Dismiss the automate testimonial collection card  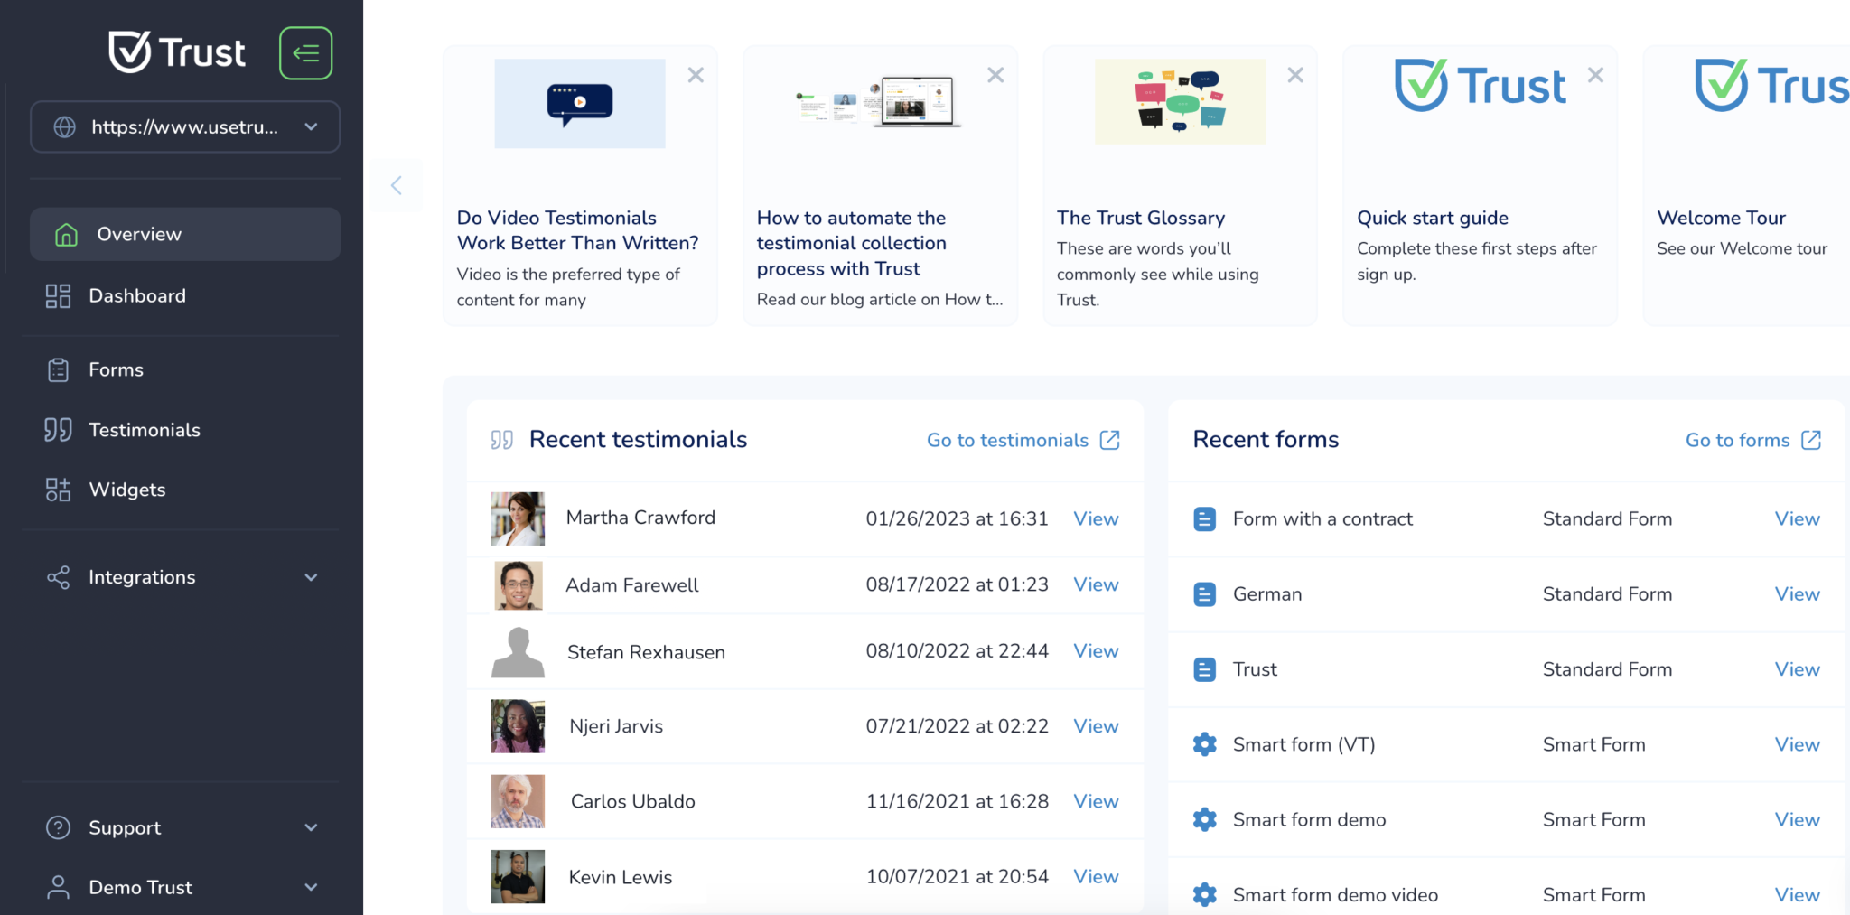(995, 75)
